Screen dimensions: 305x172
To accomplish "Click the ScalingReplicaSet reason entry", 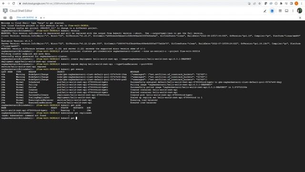I will pyautogui.click(x=39, y=97).
